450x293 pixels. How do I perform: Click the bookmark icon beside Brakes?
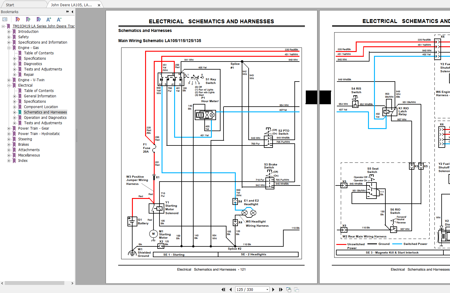point(14,145)
